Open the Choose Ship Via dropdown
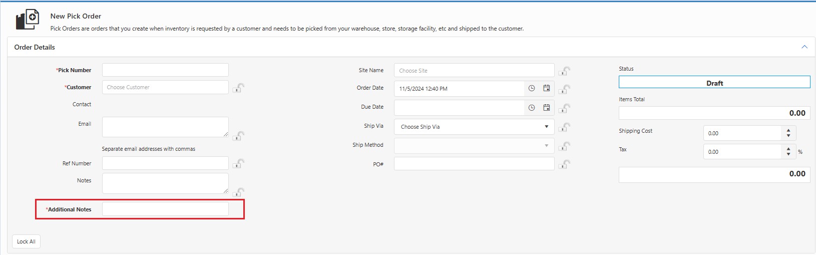Viewport: 816px width, 255px height. (x=474, y=127)
